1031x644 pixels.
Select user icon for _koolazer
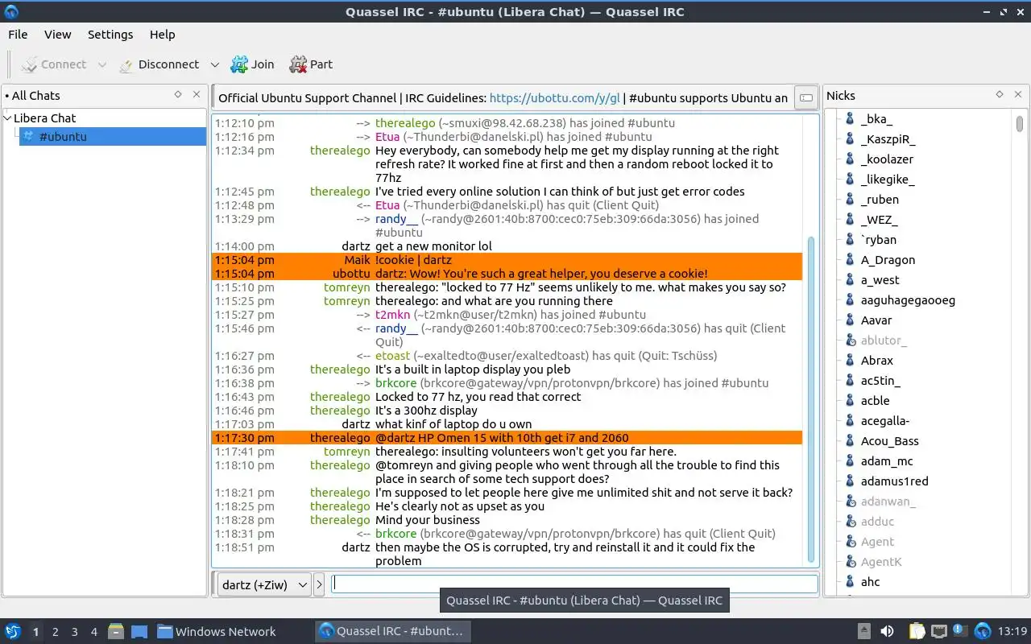click(849, 159)
